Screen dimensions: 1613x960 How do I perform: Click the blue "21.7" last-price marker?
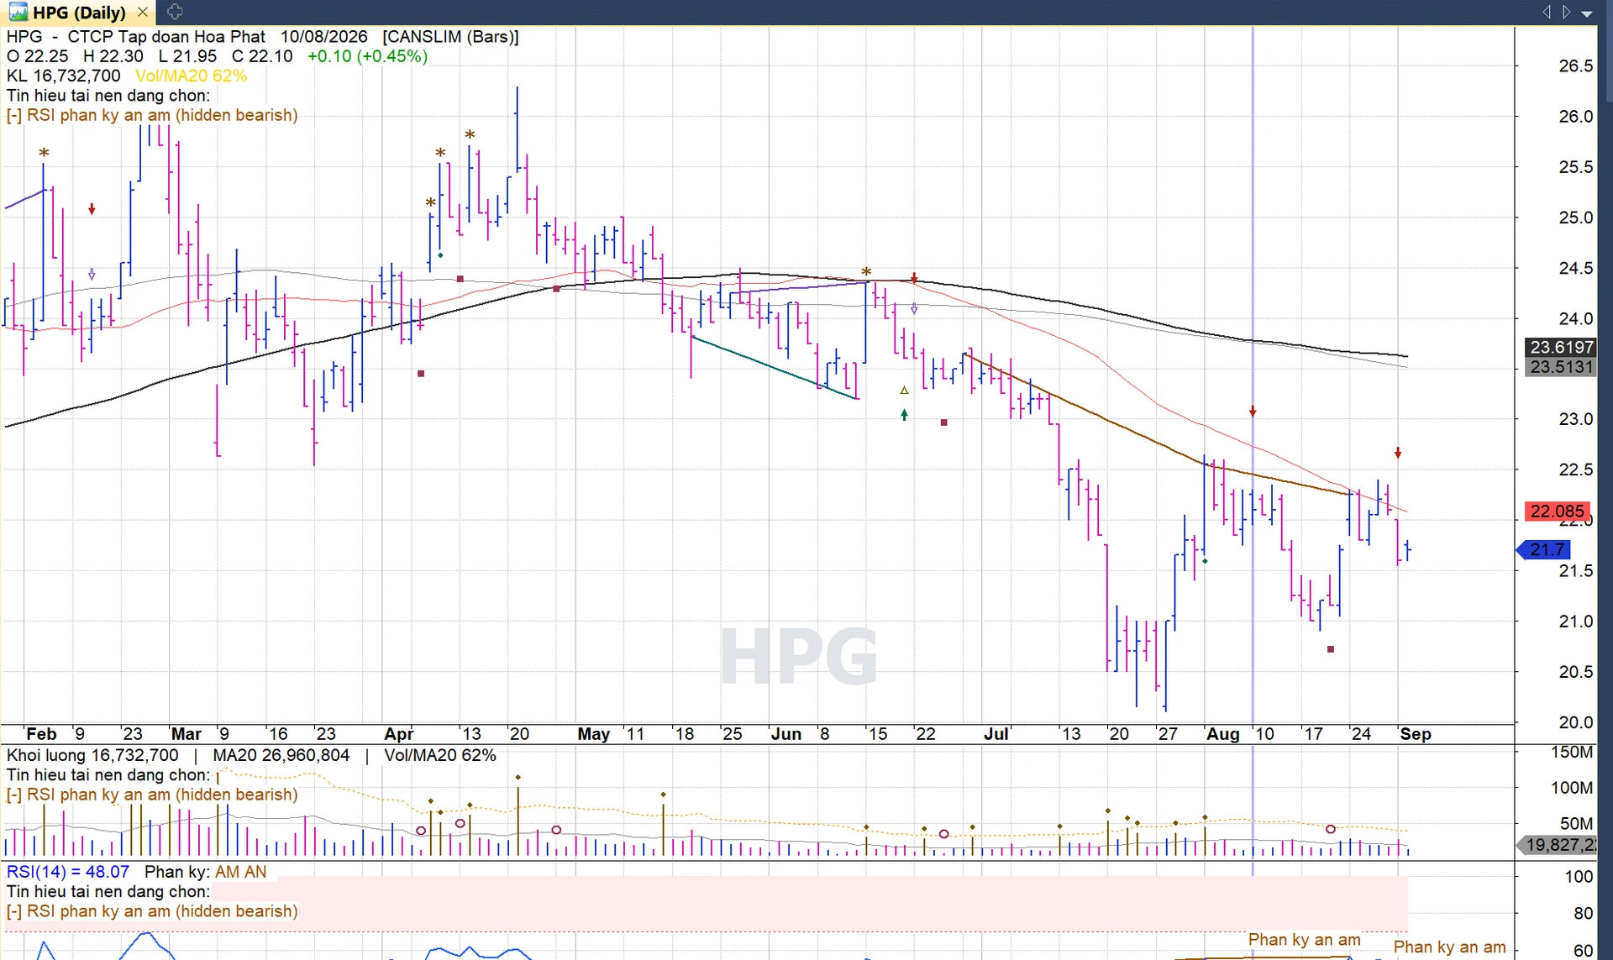1544,549
